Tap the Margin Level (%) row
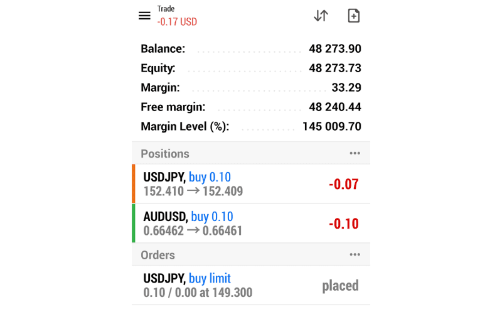 click(251, 126)
